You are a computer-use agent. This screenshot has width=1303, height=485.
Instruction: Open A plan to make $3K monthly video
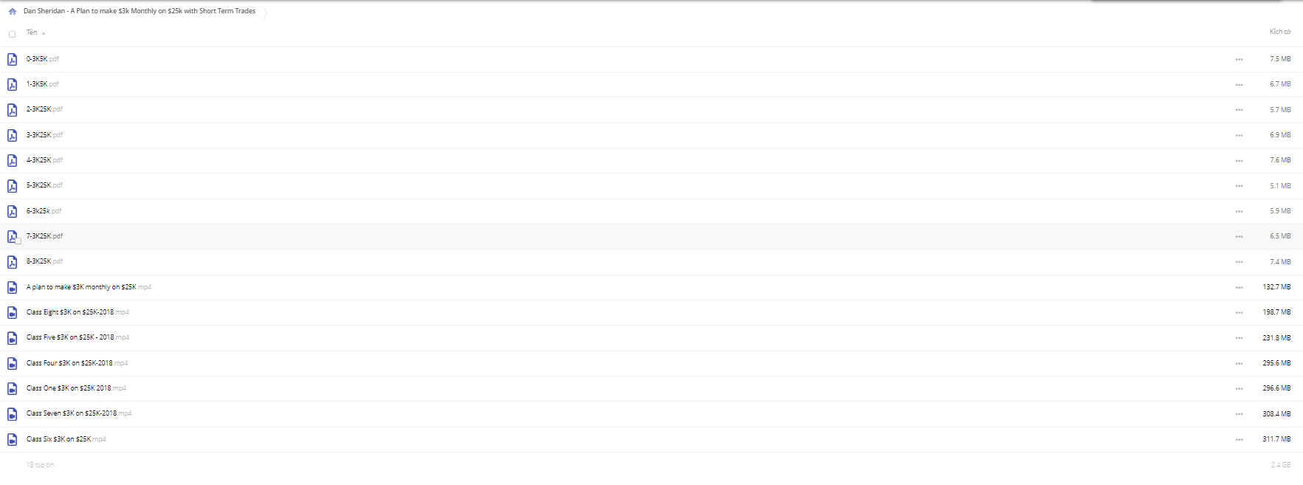click(x=89, y=287)
